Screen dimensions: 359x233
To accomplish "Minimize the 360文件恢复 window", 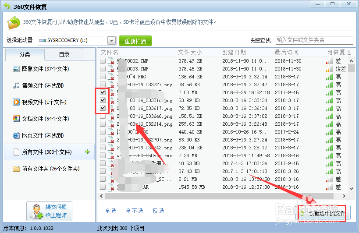I will [x=317, y=4].
